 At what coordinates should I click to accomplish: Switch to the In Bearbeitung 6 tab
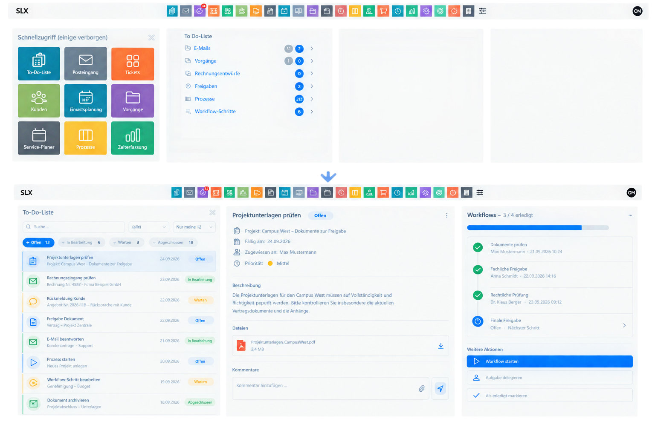(81, 243)
